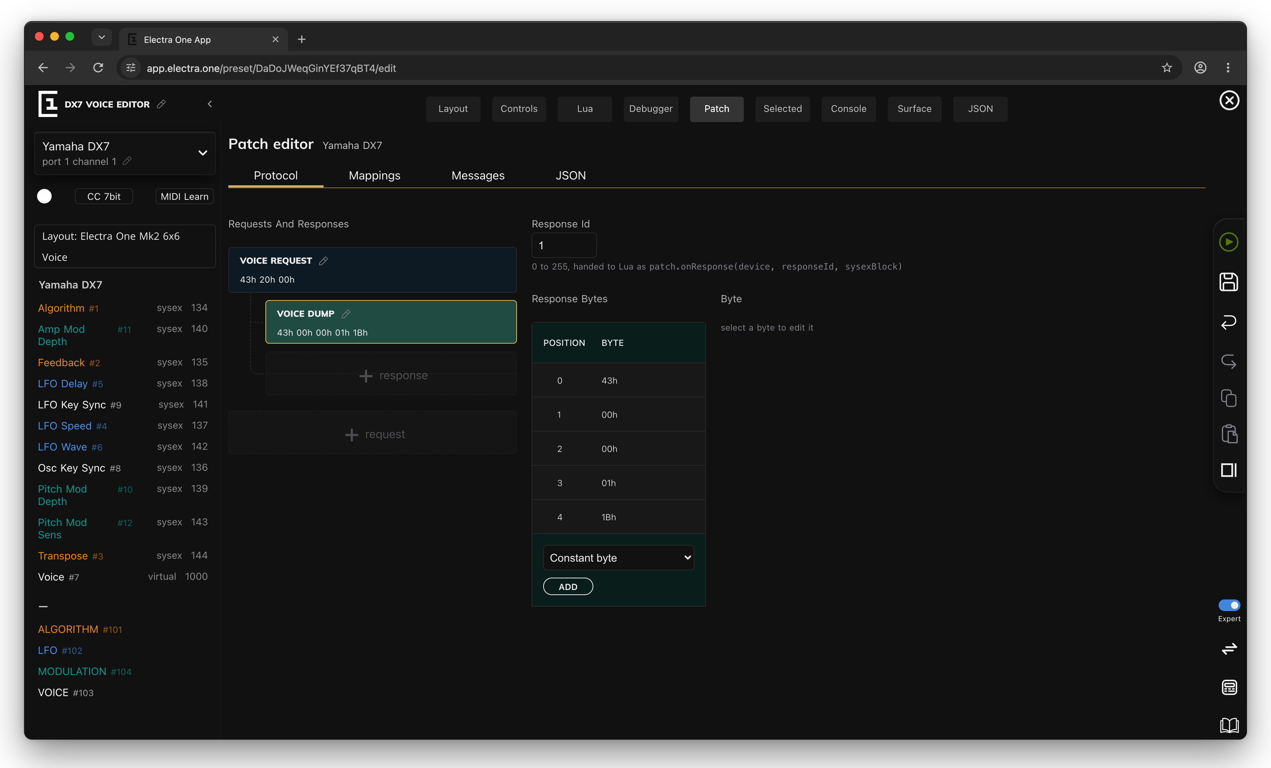This screenshot has width=1271, height=768.
Task: Select the Amp Mod Depth control
Action: pyautogui.click(x=123, y=335)
